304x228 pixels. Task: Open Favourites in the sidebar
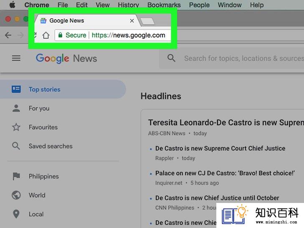pyautogui.click(x=43, y=127)
